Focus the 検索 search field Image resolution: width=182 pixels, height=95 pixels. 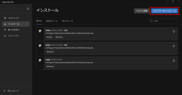tap(164, 21)
